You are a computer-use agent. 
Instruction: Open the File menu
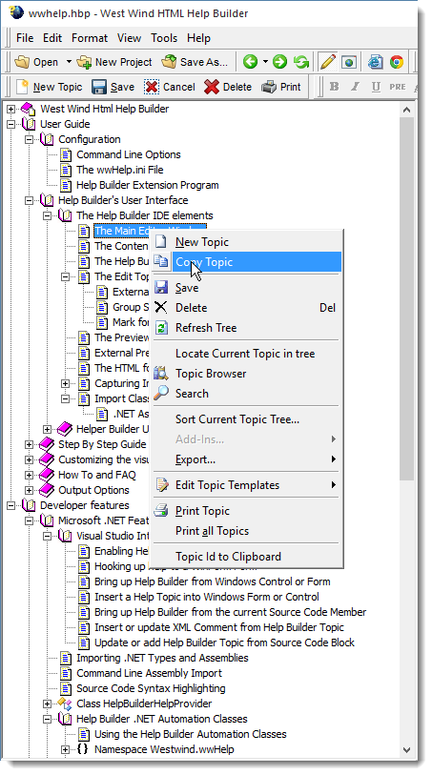pyautogui.click(x=25, y=38)
